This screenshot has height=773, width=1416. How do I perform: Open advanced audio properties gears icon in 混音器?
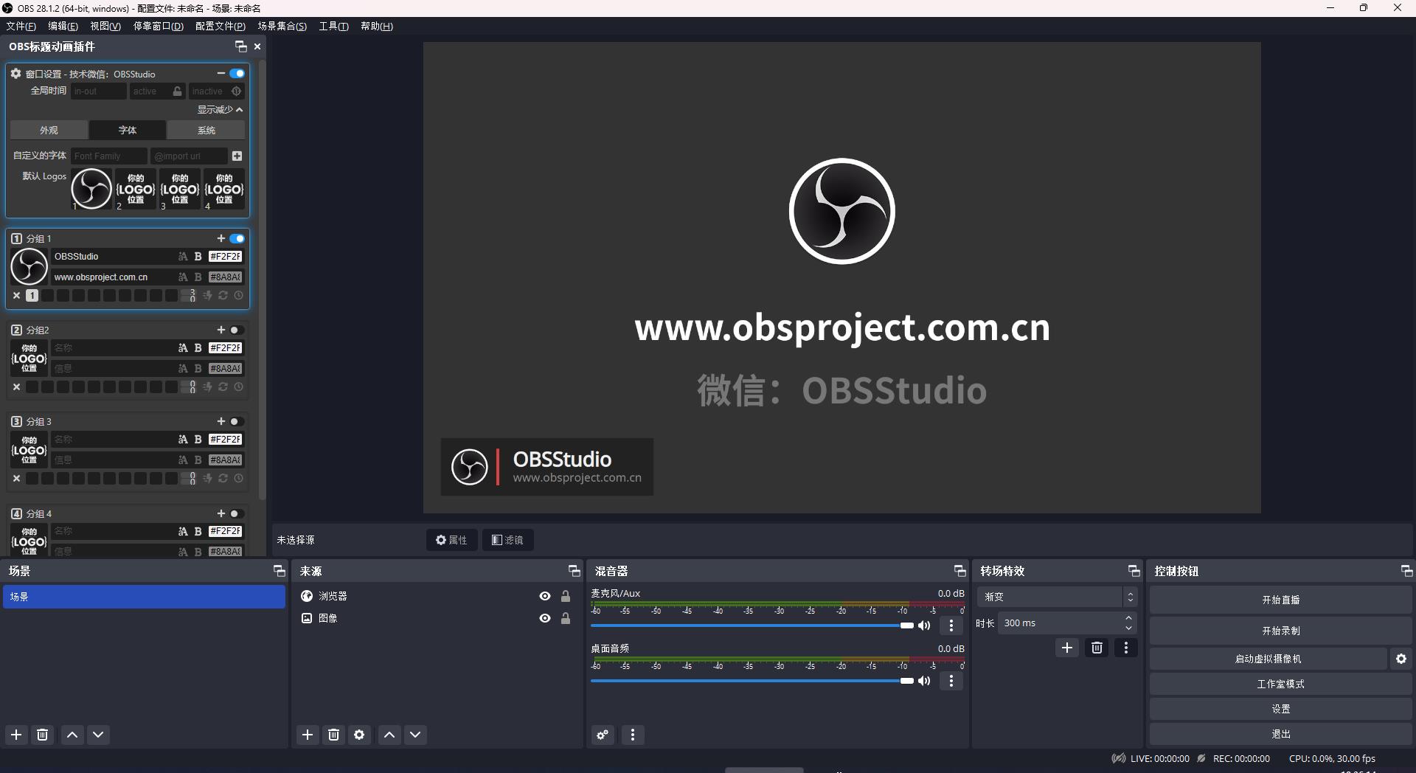(603, 735)
